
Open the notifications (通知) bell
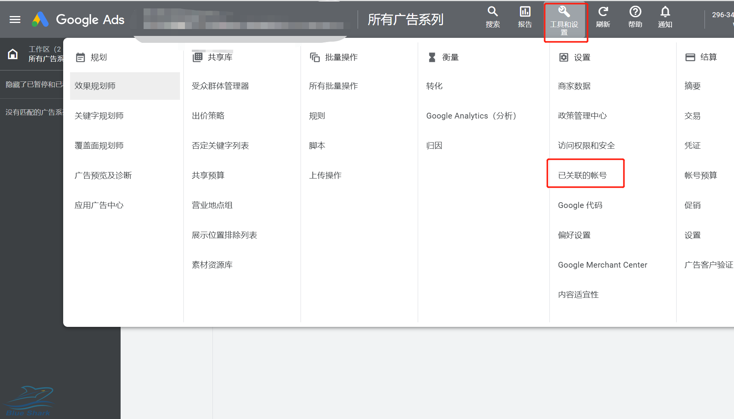(665, 17)
